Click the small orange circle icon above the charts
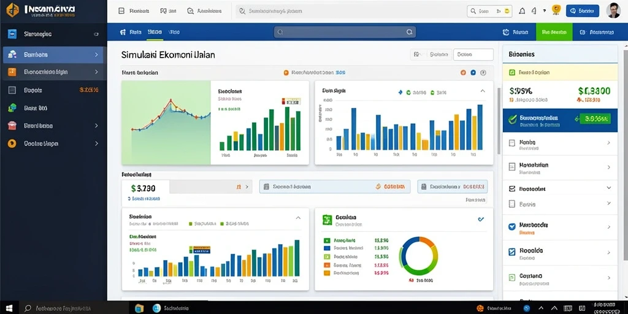The height and width of the screenshot is (314, 628). pos(286,73)
